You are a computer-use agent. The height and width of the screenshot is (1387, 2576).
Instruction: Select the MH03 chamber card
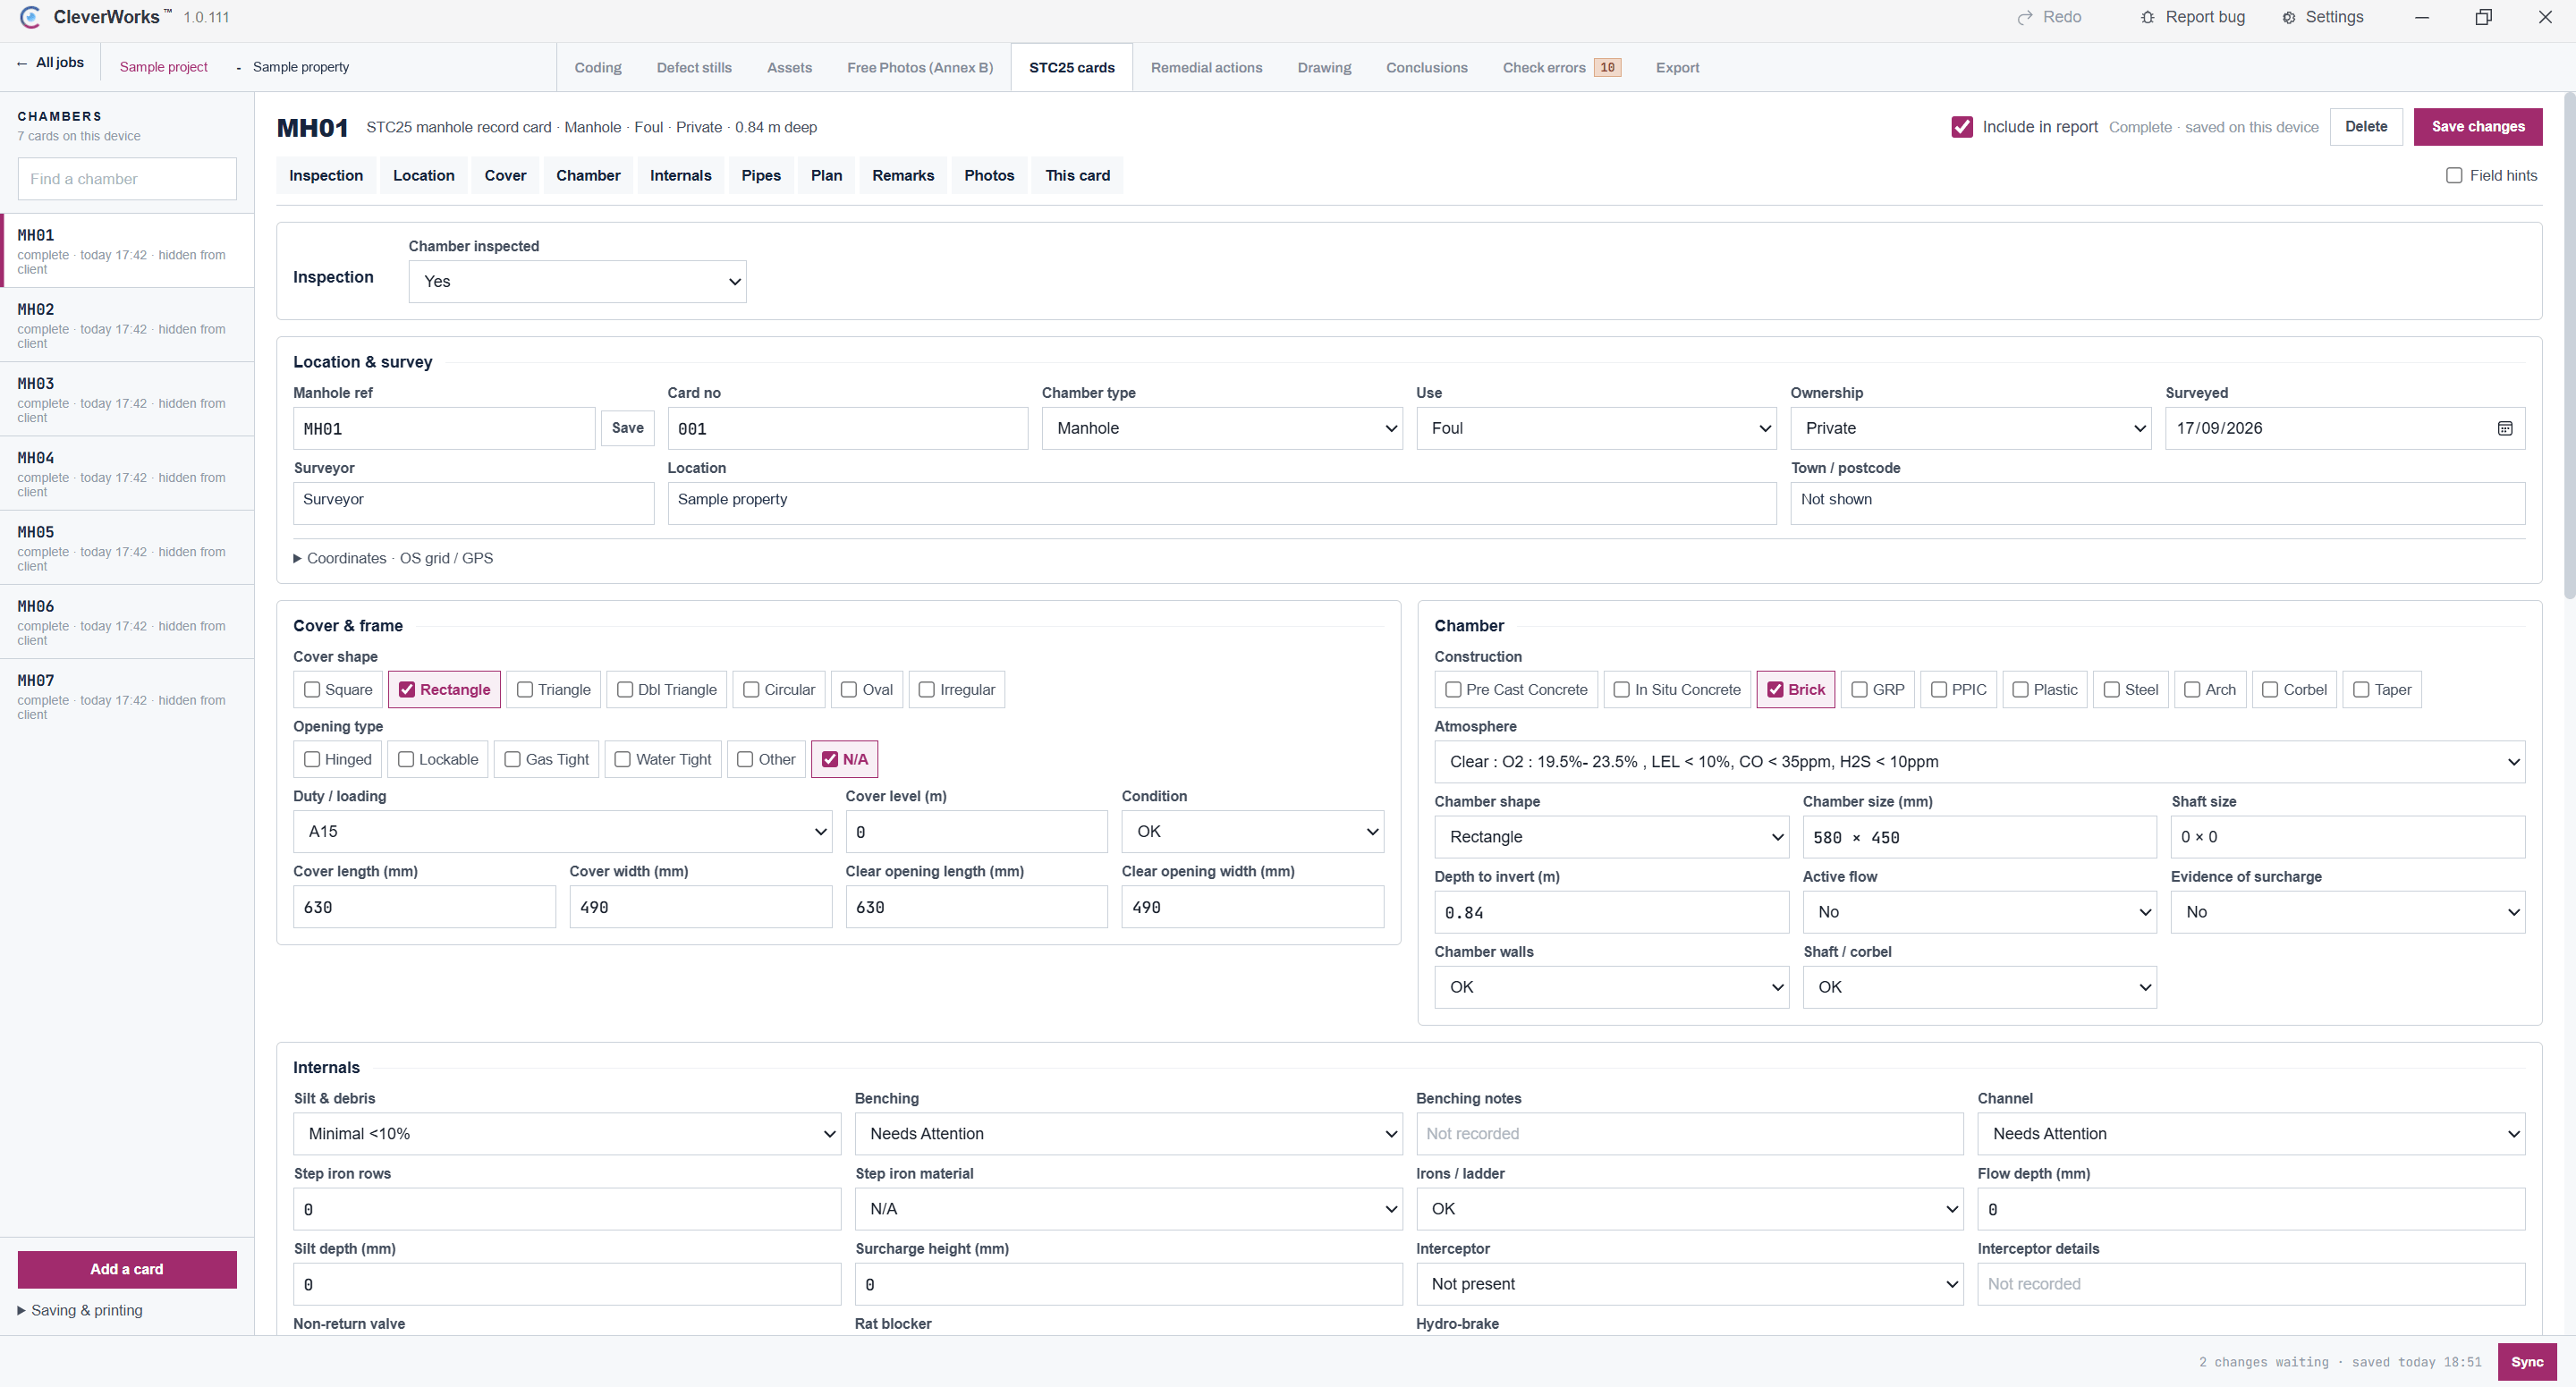click(127, 399)
